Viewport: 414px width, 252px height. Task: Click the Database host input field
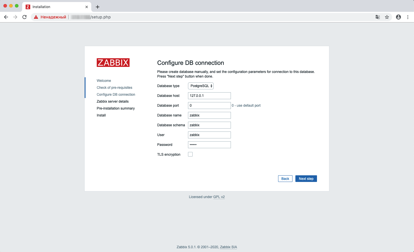(209, 96)
